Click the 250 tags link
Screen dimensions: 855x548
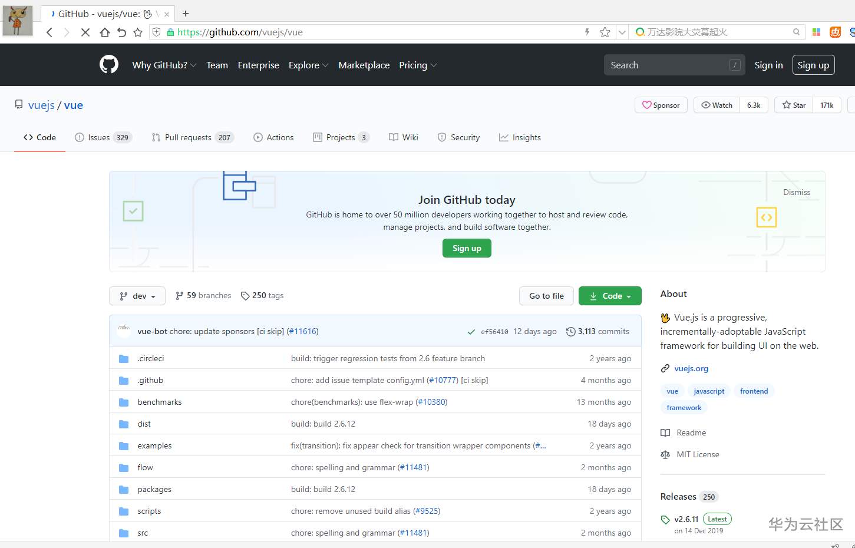[262, 296]
